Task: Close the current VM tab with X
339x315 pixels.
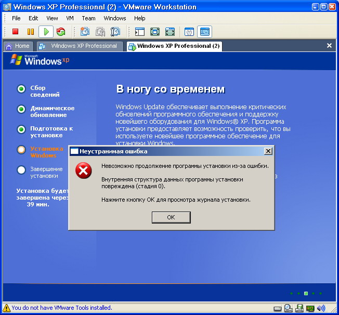Action: click(329, 46)
